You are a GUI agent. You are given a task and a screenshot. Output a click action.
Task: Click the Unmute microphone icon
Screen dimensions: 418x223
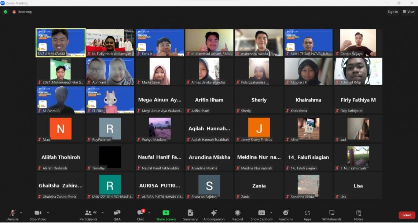[x=12, y=213]
